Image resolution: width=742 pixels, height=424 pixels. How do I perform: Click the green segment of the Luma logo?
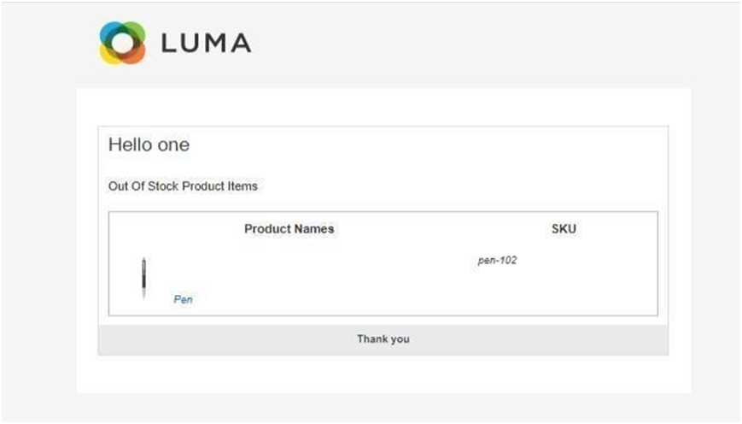coord(135,29)
